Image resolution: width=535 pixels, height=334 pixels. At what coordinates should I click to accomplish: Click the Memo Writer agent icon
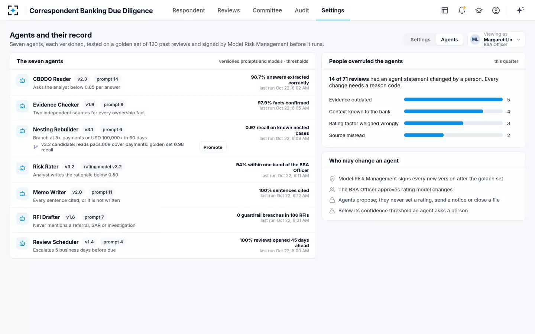(x=22, y=194)
